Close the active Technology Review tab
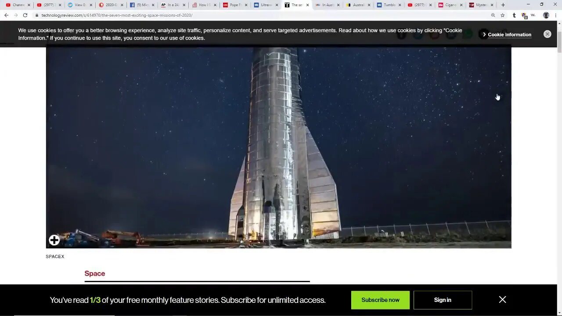This screenshot has height=316, width=562. point(307,5)
